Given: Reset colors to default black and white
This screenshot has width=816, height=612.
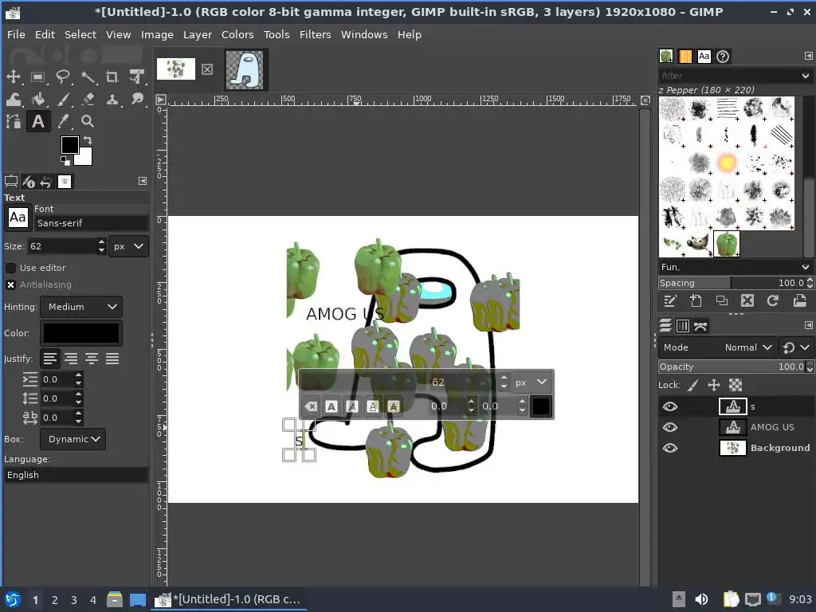Looking at the screenshot, I should pyautogui.click(x=65, y=161).
